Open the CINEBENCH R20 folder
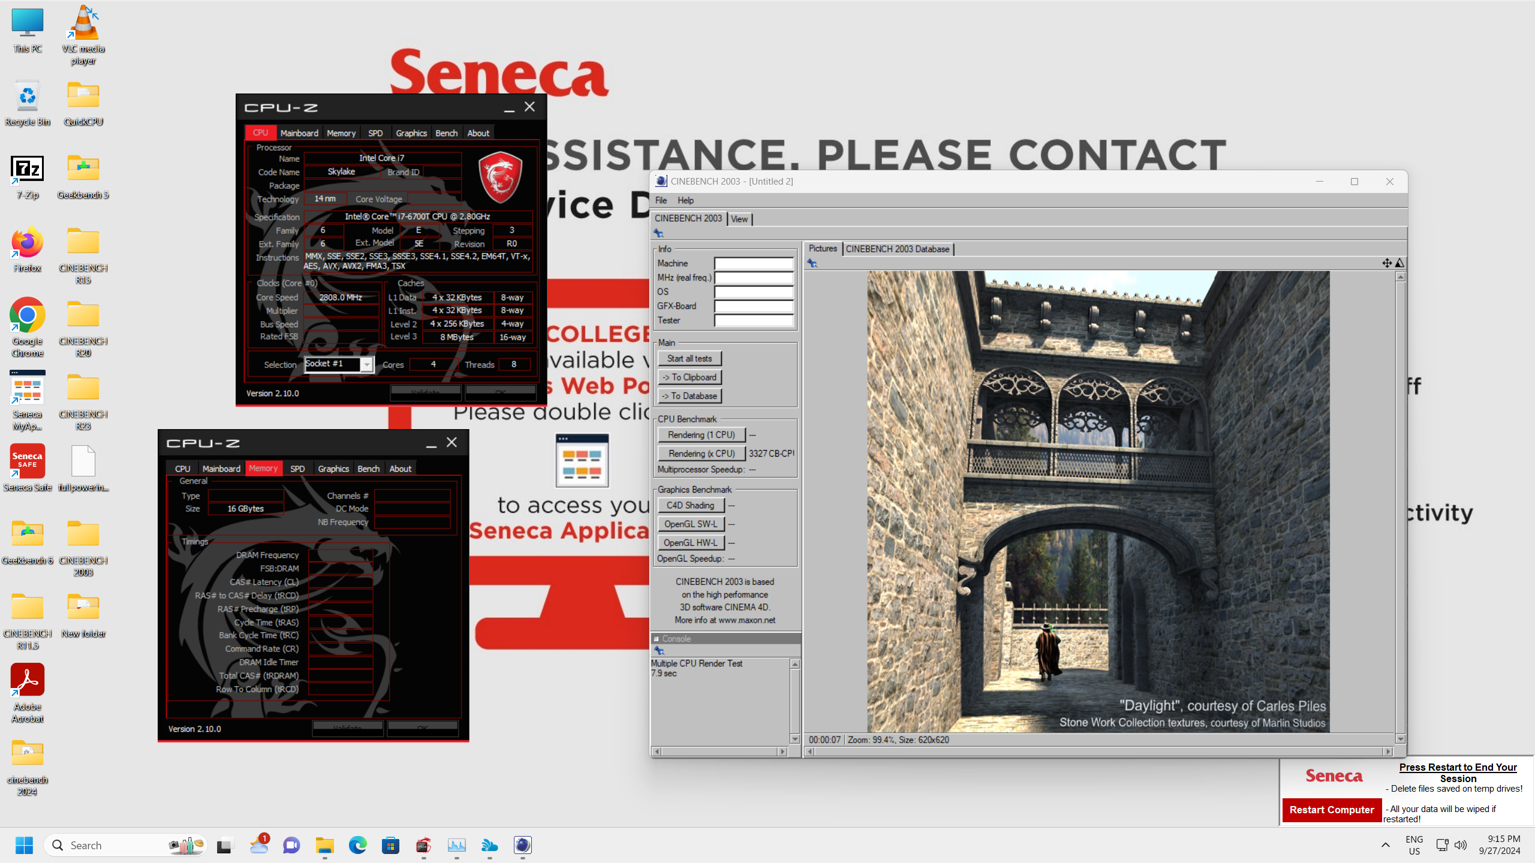The height and width of the screenshot is (863, 1535). (83, 328)
